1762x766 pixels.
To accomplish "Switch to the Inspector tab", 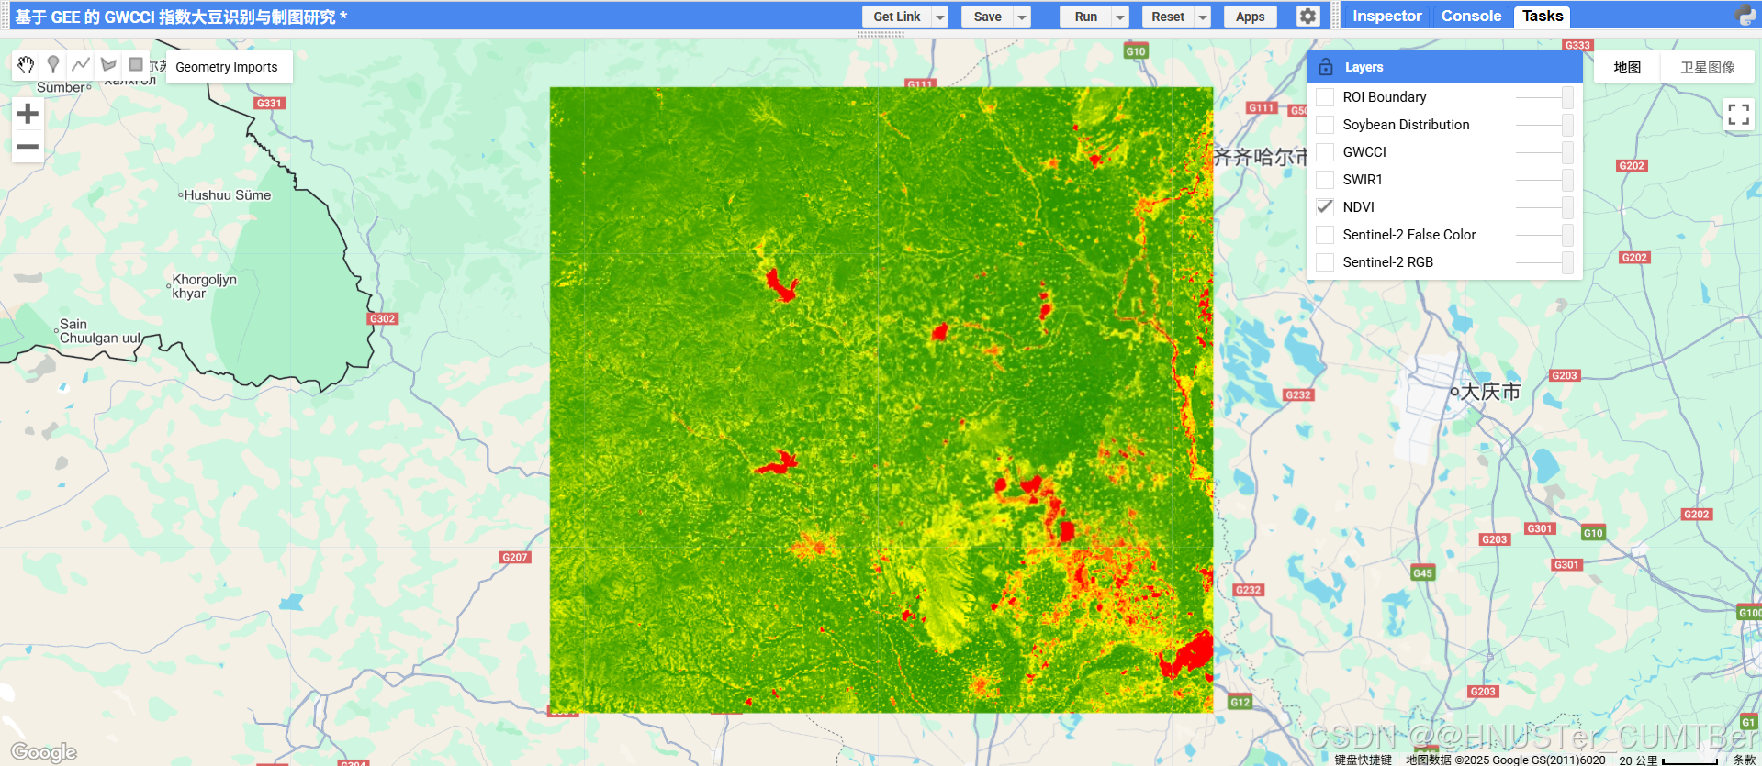I will pyautogui.click(x=1386, y=16).
